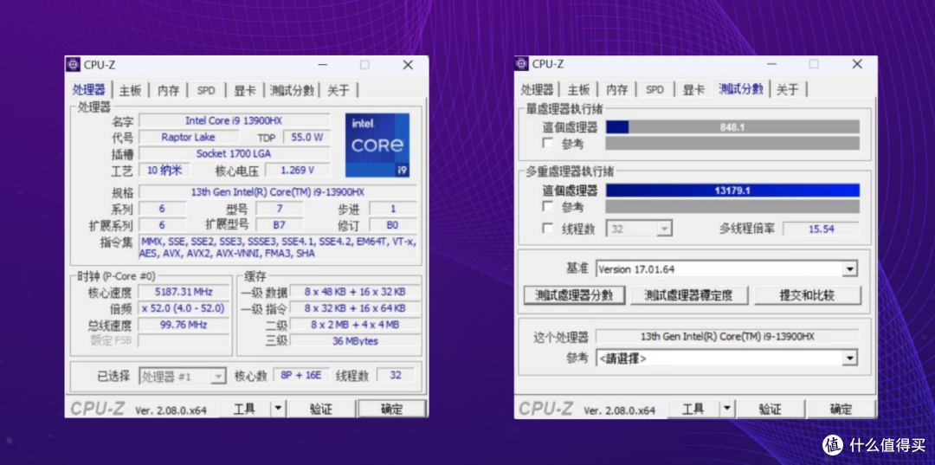Open 主板 tab in the right window

coord(578,89)
